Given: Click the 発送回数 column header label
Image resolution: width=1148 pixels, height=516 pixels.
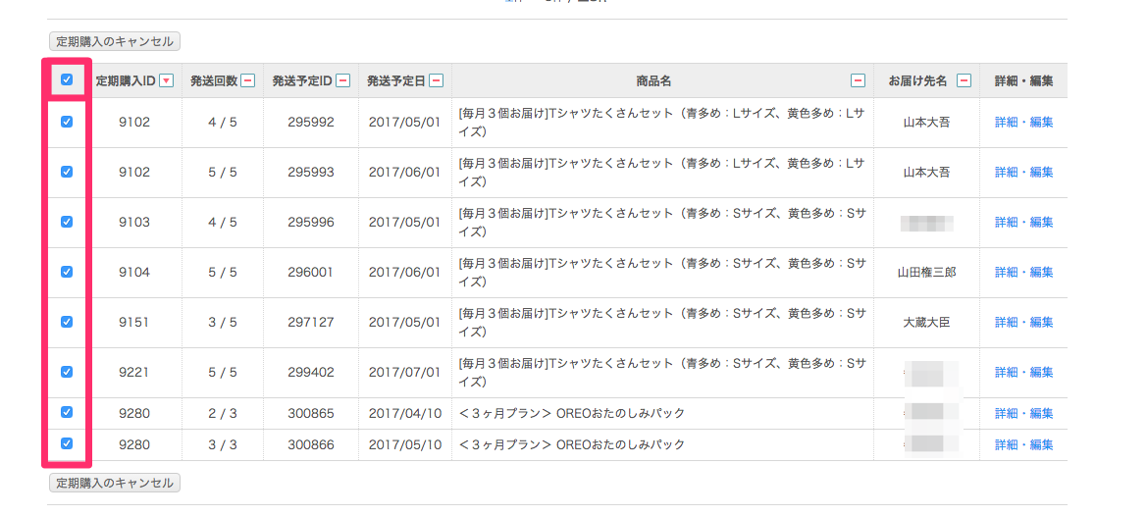Looking at the screenshot, I should click(x=214, y=81).
